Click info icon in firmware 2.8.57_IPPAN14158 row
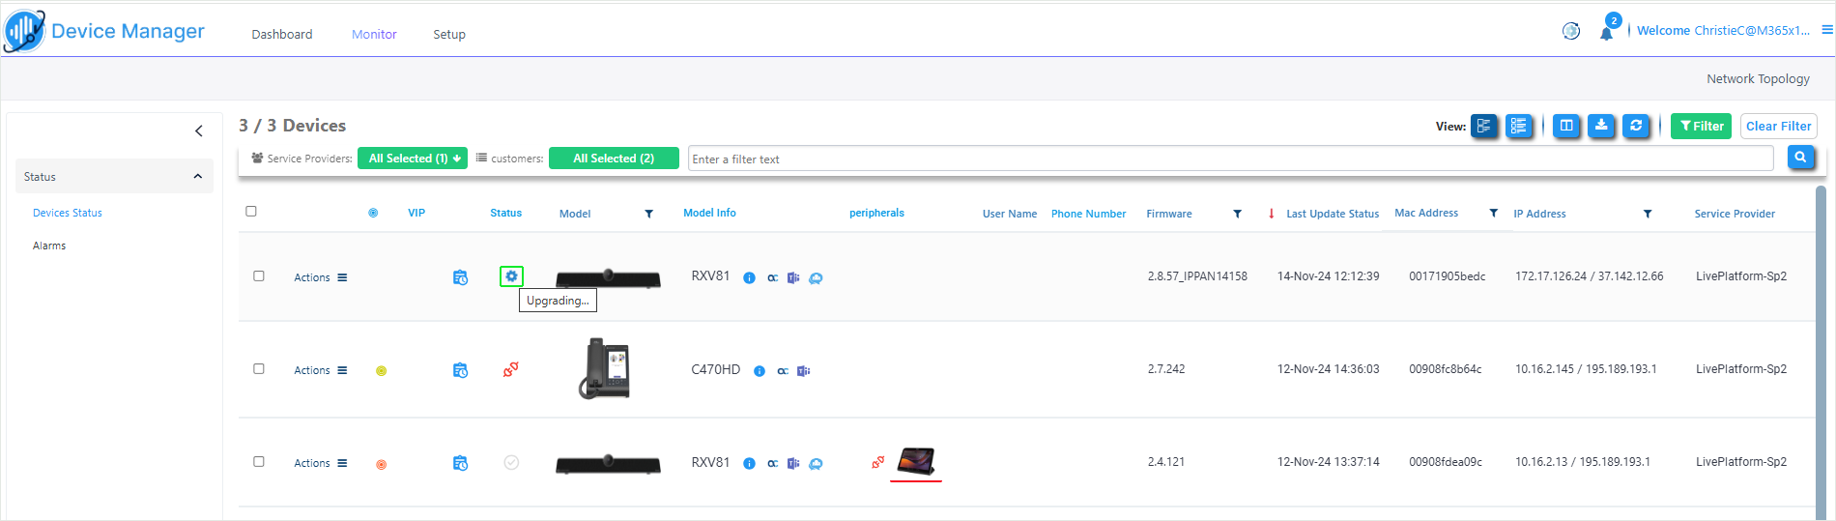Image resolution: width=1836 pixels, height=521 pixels. [x=749, y=277]
